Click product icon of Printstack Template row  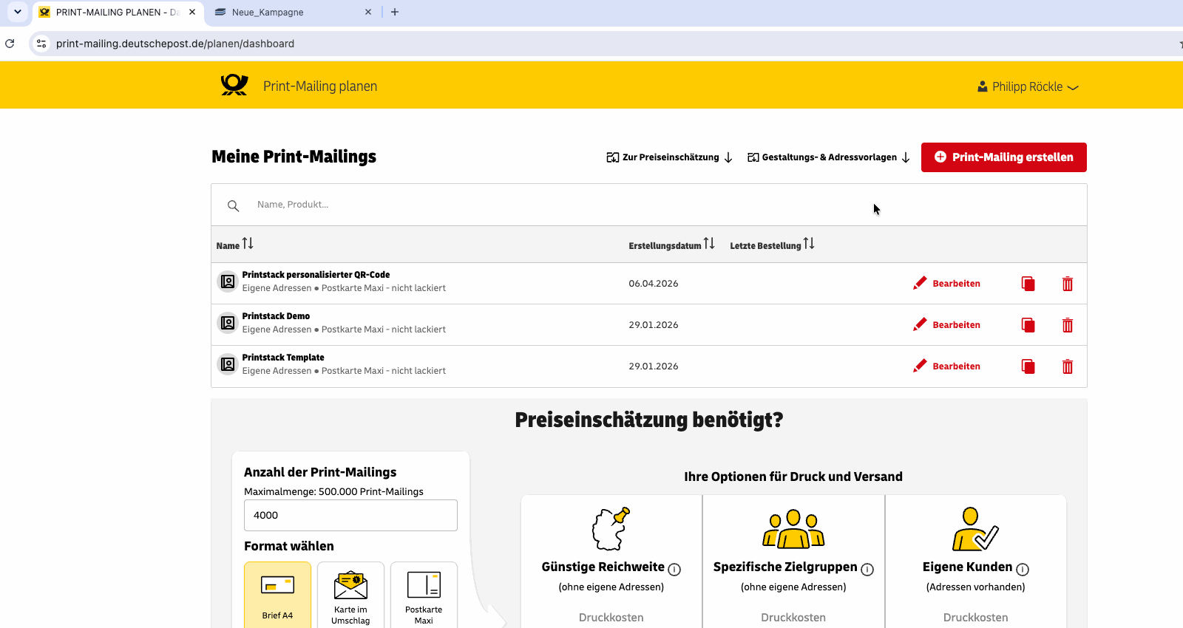(228, 364)
